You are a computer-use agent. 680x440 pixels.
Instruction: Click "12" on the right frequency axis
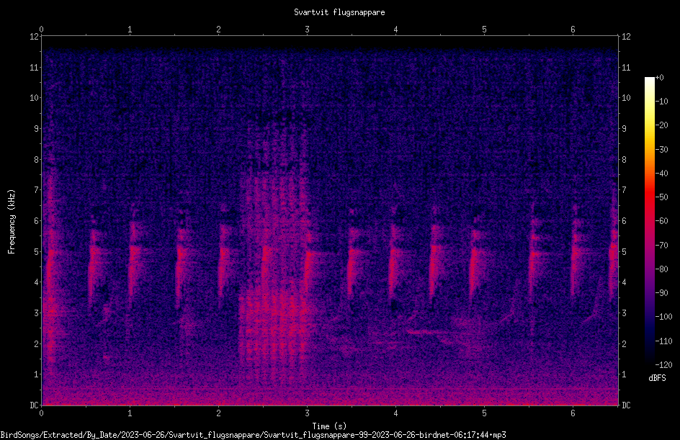click(x=626, y=37)
